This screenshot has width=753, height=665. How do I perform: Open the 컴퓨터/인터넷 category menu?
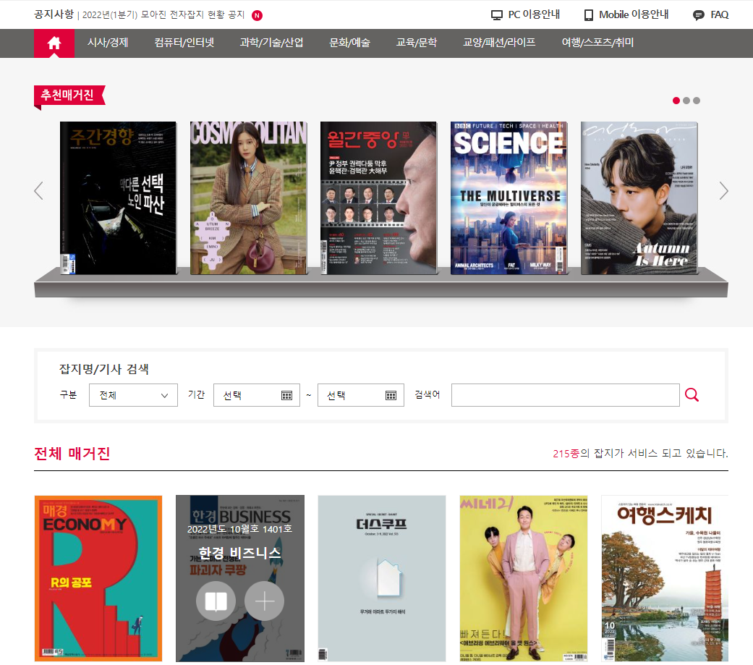click(184, 43)
